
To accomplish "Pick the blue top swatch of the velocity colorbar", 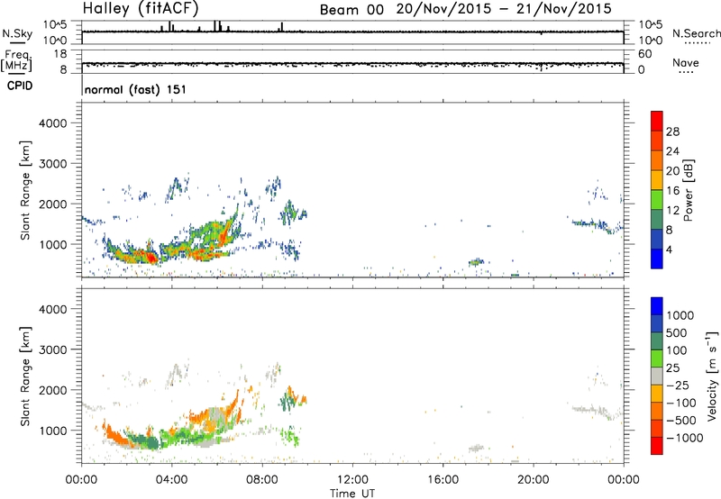I will 657,306.
